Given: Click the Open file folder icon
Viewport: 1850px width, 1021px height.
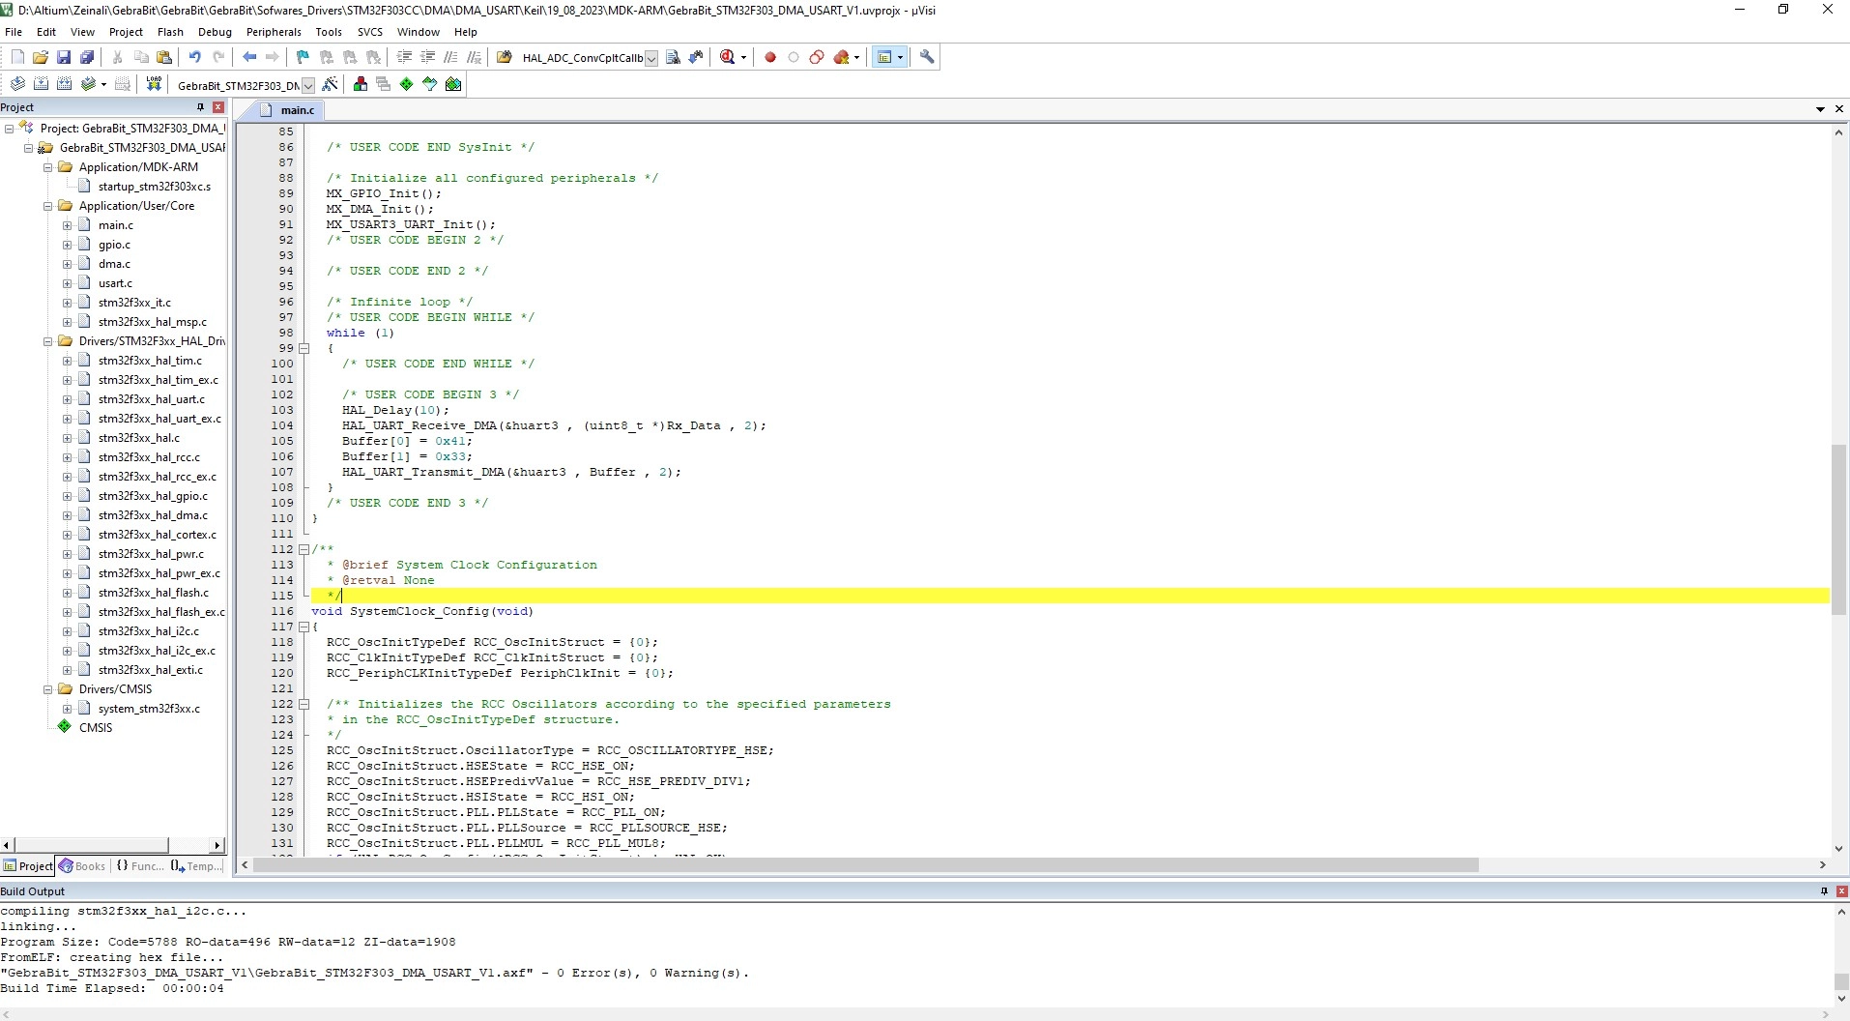Looking at the screenshot, I should (x=41, y=57).
